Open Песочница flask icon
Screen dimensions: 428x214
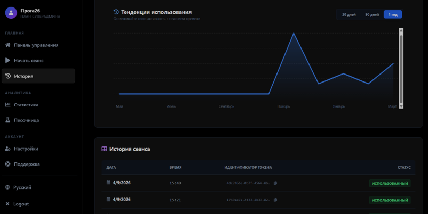coord(7,120)
